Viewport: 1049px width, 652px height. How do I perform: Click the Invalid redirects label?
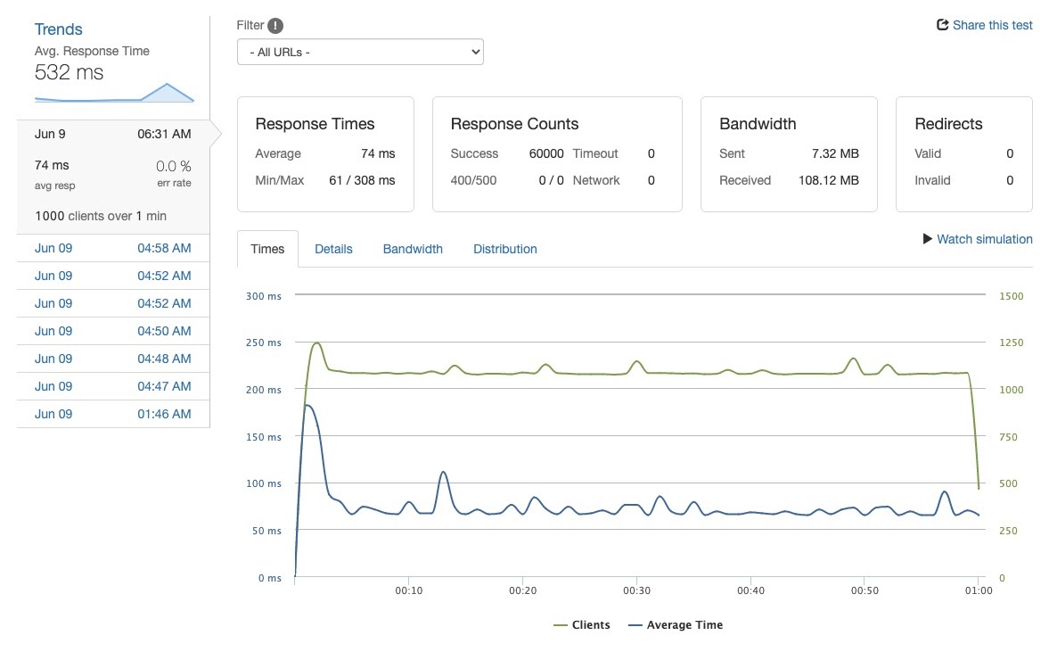point(932,181)
